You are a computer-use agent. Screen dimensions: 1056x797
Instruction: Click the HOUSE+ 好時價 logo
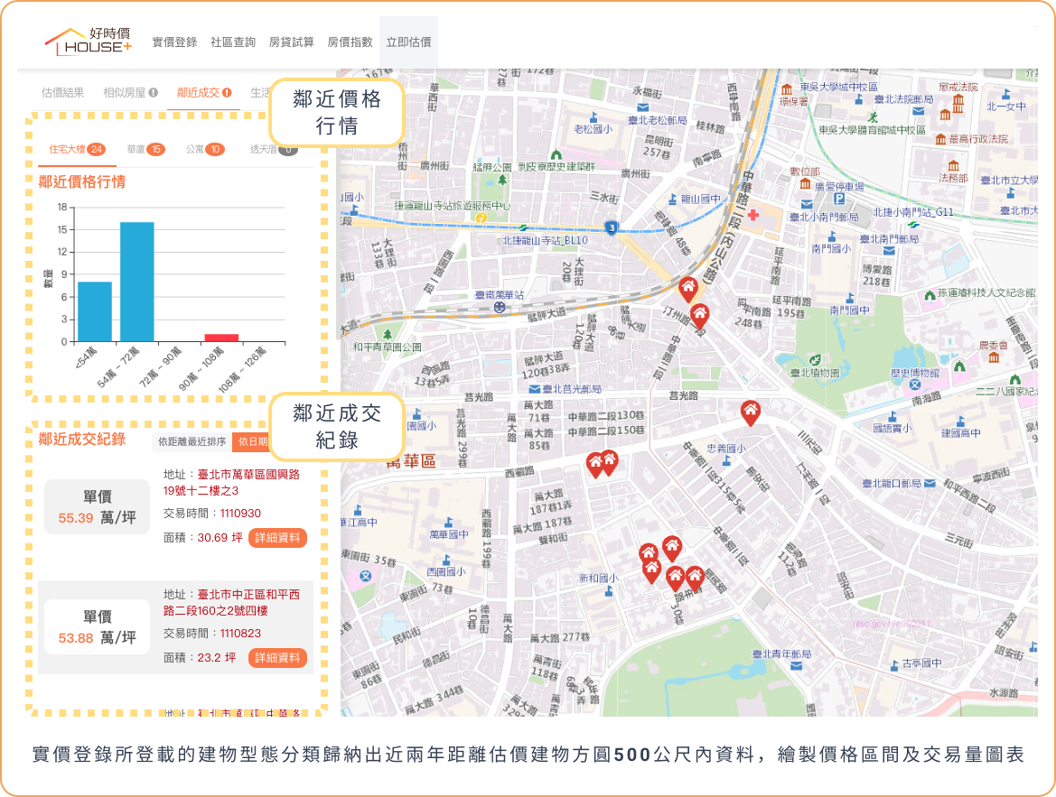coord(89,41)
